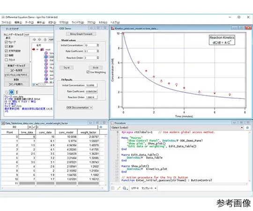
Task: Select the weight_factor column header
Action: coord(88,132)
